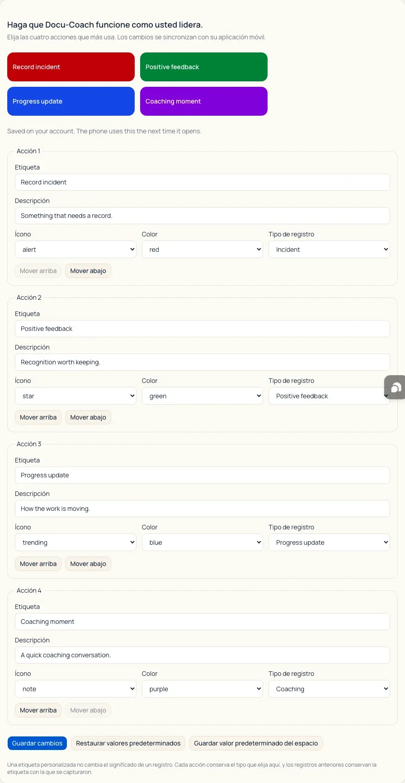This screenshot has height=783, width=405.
Task: Open the Acción 4 Color dropdown showing purple
Action: 202,689
